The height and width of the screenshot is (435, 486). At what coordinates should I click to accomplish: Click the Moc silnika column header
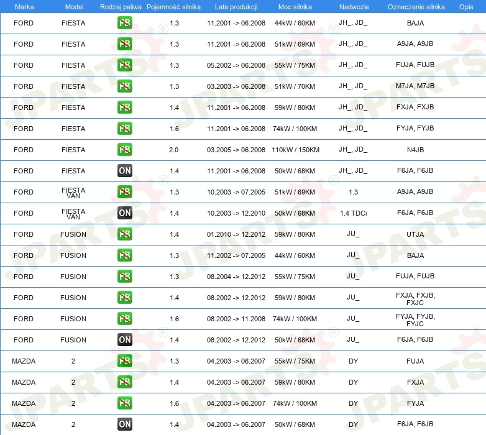click(x=295, y=7)
